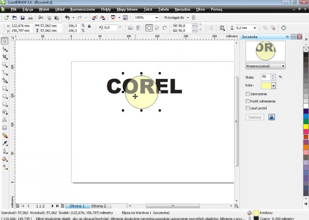Screen dimensions: 309x220
Task: Enable the Zamrożenie checkbox
Action: [x=248, y=94]
